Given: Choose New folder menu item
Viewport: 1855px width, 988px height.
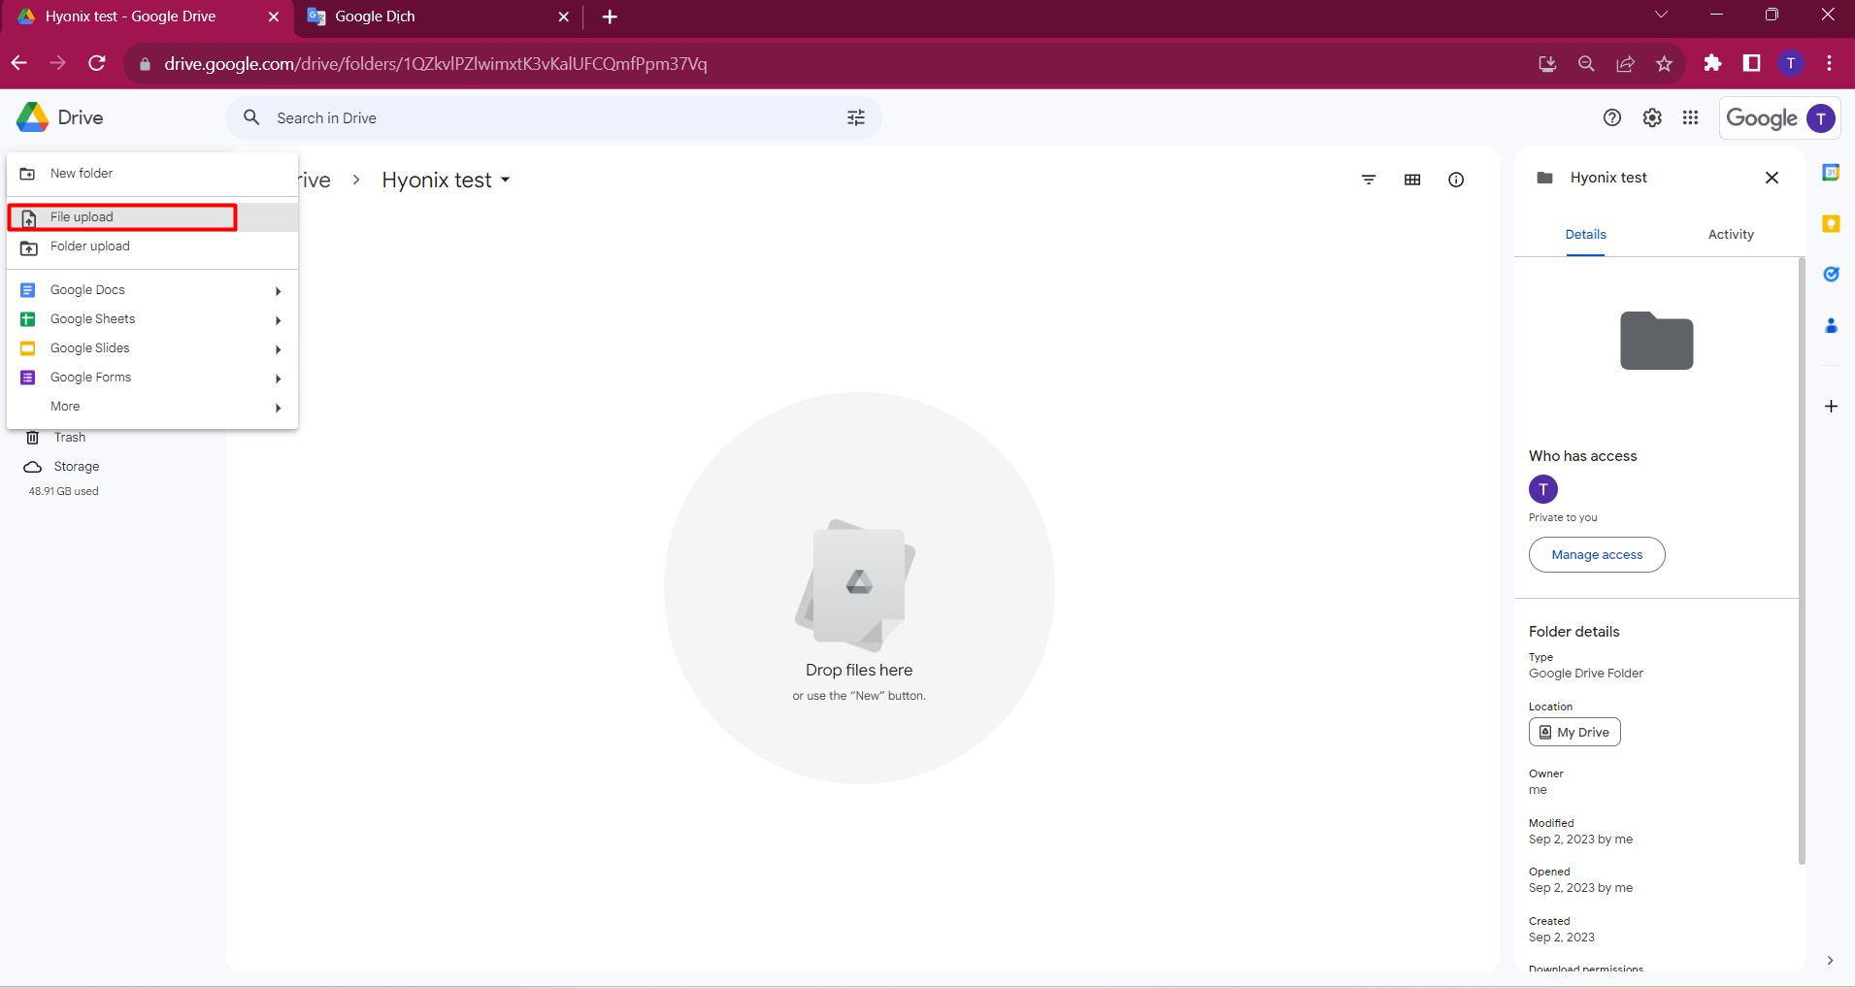Looking at the screenshot, I should point(83,174).
